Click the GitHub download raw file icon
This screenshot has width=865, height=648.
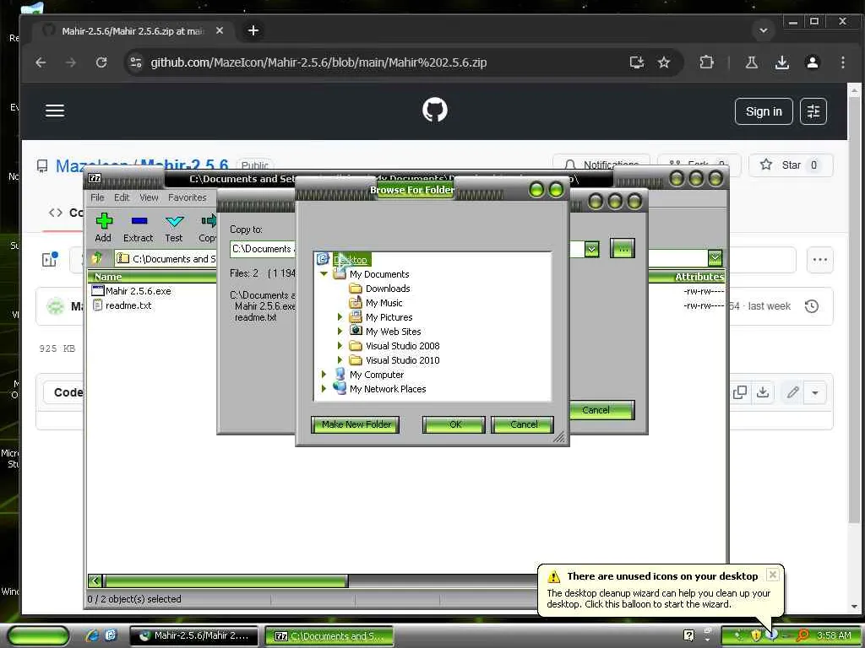763,392
